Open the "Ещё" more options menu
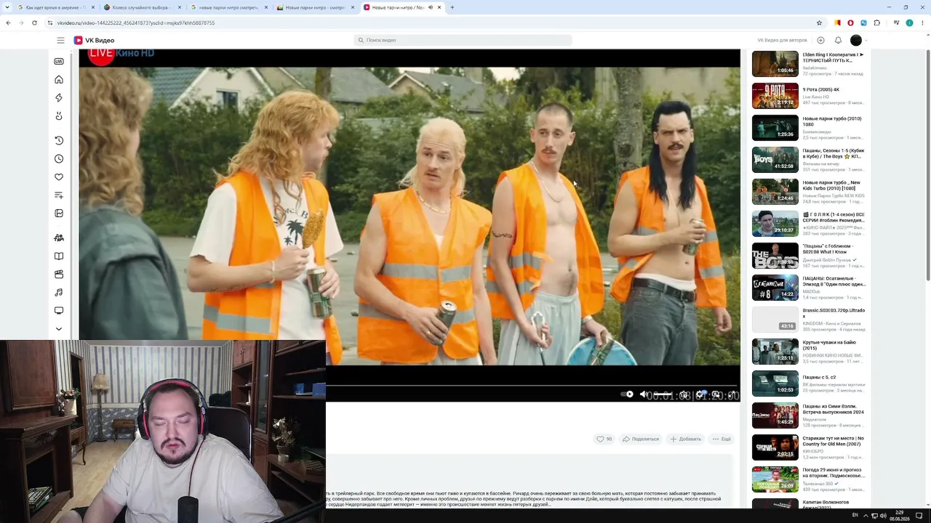This screenshot has height=523, width=931. [722, 439]
